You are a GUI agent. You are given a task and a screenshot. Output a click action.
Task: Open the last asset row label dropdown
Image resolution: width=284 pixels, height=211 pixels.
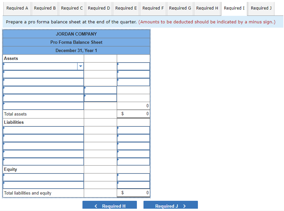43,106
